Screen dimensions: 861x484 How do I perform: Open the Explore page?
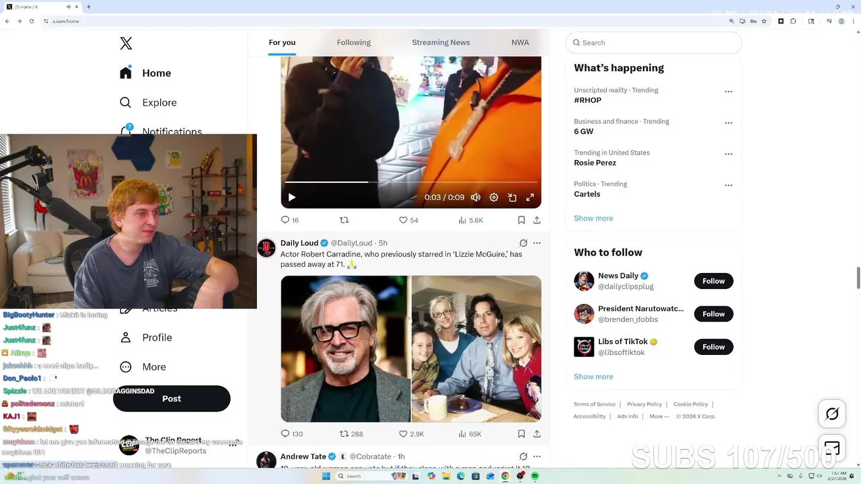(x=148, y=103)
